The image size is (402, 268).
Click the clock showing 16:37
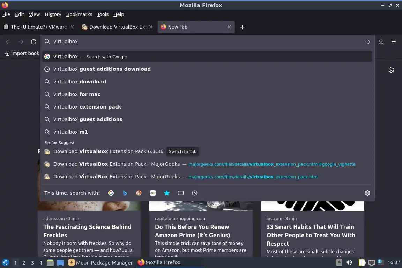[394, 263]
